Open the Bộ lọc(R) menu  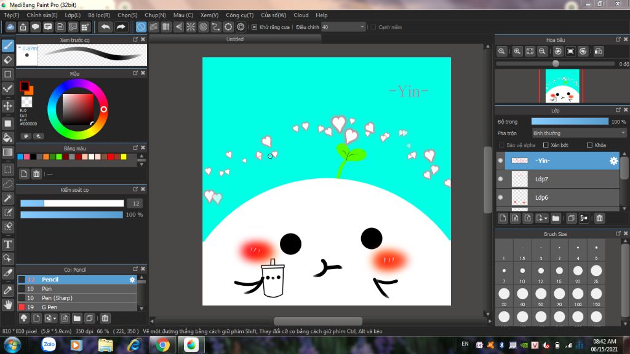[99, 15]
